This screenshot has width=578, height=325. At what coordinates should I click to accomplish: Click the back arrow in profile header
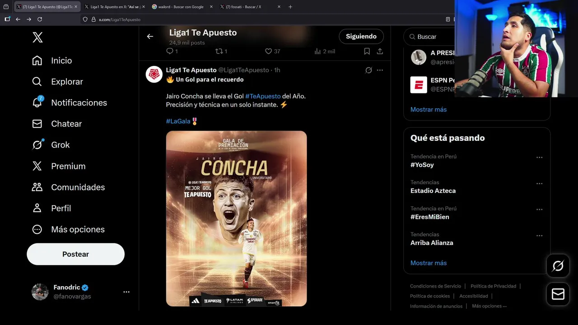click(x=150, y=37)
